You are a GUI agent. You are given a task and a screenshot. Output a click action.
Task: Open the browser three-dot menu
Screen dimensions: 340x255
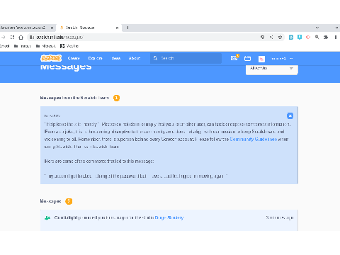tap(335, 37)
